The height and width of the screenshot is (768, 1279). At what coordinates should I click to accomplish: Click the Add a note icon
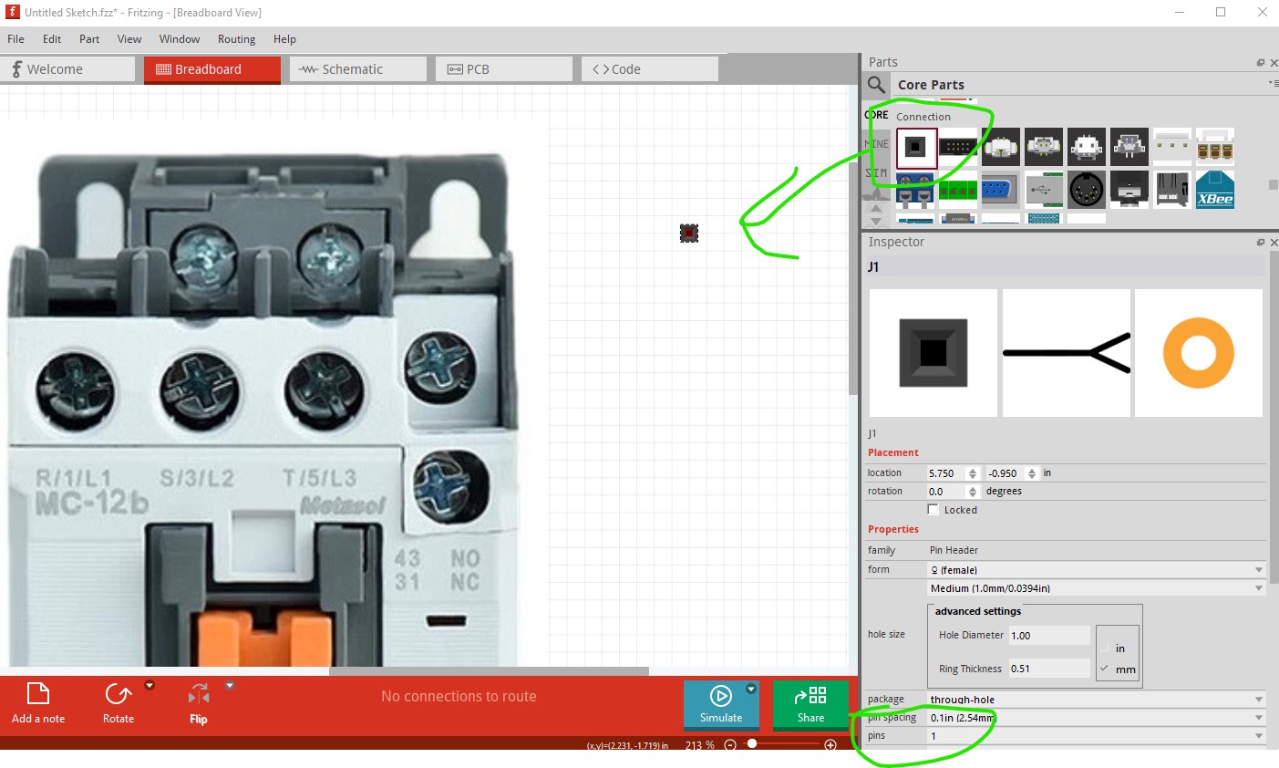click(38, 695)
